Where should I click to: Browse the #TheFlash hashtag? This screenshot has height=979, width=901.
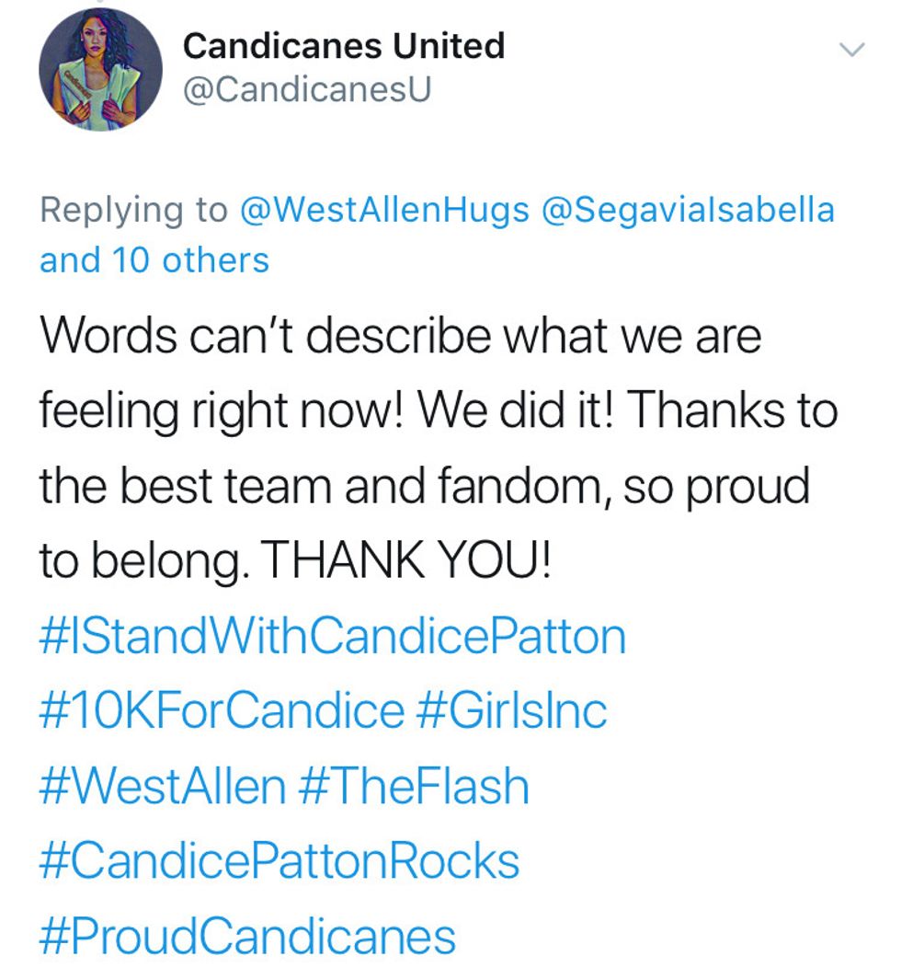(415, 787)
